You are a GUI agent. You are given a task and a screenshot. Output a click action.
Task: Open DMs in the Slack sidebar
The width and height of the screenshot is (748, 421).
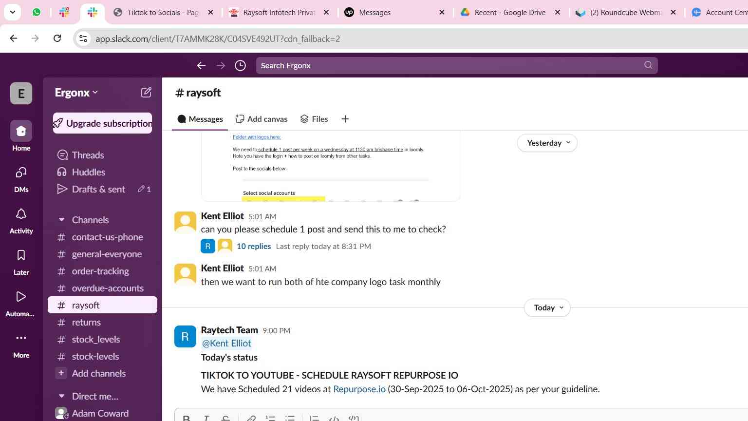(x=21, y=179)
